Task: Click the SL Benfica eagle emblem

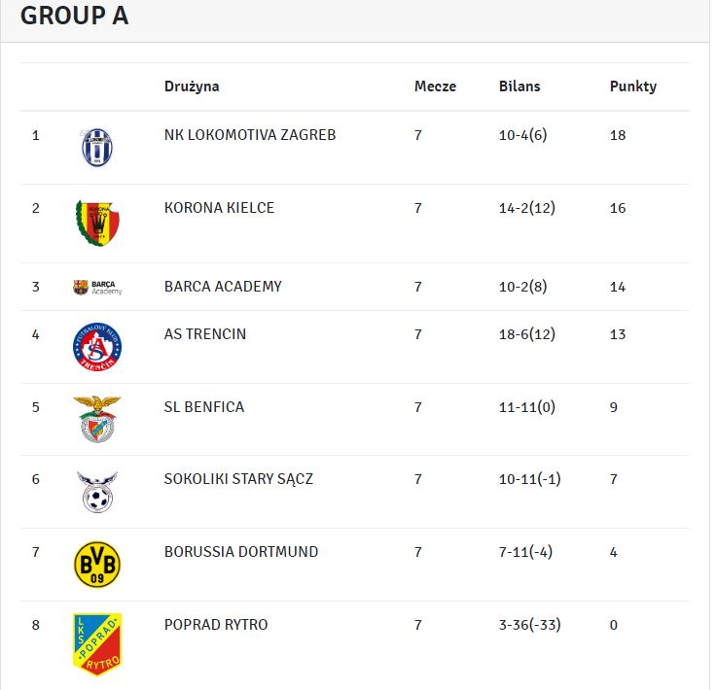Action: tap(97, 419)
